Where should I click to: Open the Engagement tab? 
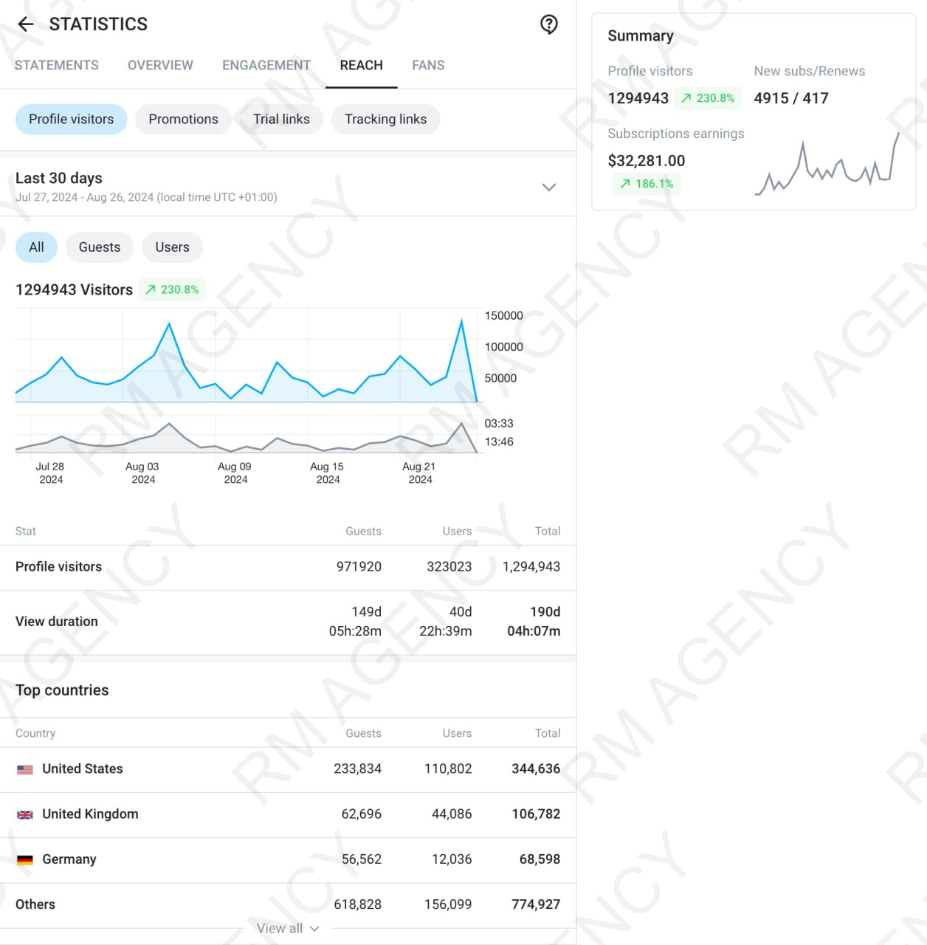[x=266, y=65]
